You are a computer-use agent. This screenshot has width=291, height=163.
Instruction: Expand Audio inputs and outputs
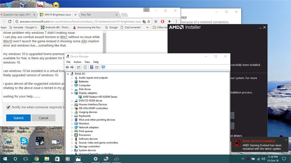click(x=72, y=78)
